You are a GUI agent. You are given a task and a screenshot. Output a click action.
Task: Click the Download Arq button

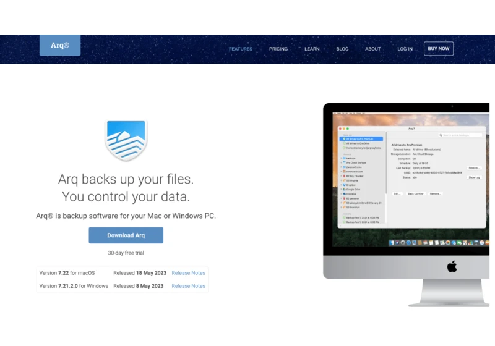coord(126,235)
